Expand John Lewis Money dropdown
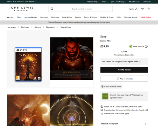The height and width of the screenshot is (126, 158). click(x=118, y=2)
